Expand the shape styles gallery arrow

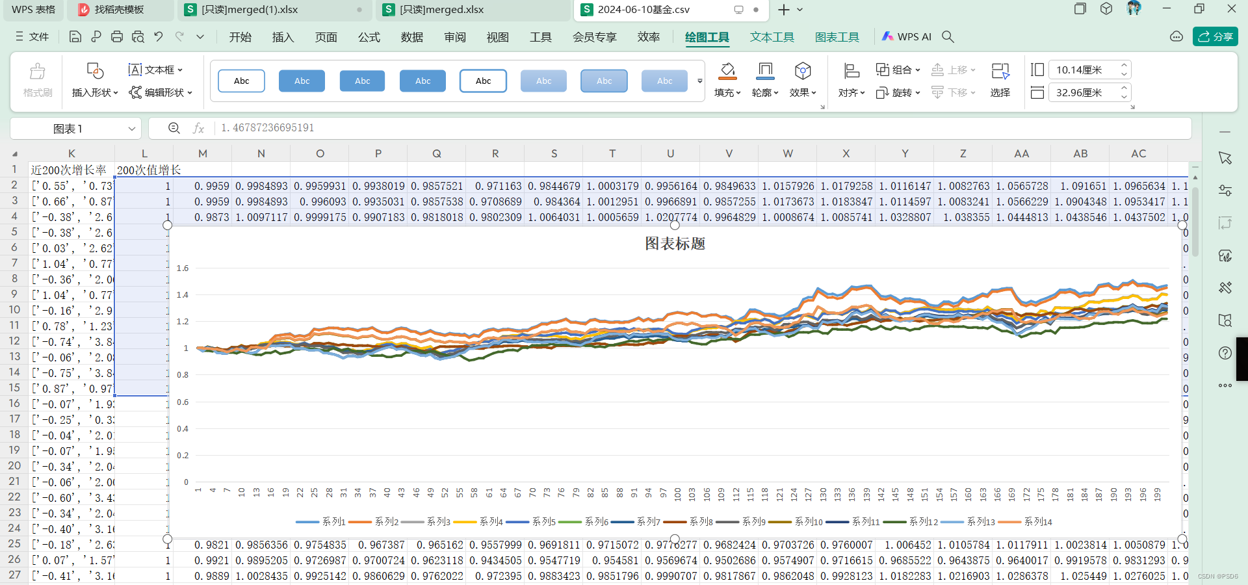700,81
